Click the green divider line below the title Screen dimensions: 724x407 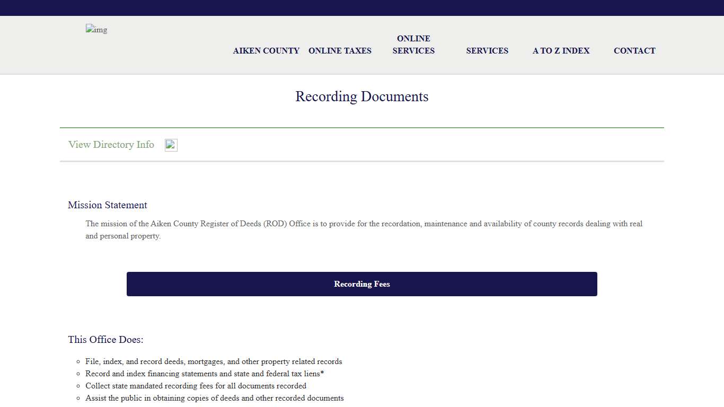pyautogui.click(x=362, y=127)
